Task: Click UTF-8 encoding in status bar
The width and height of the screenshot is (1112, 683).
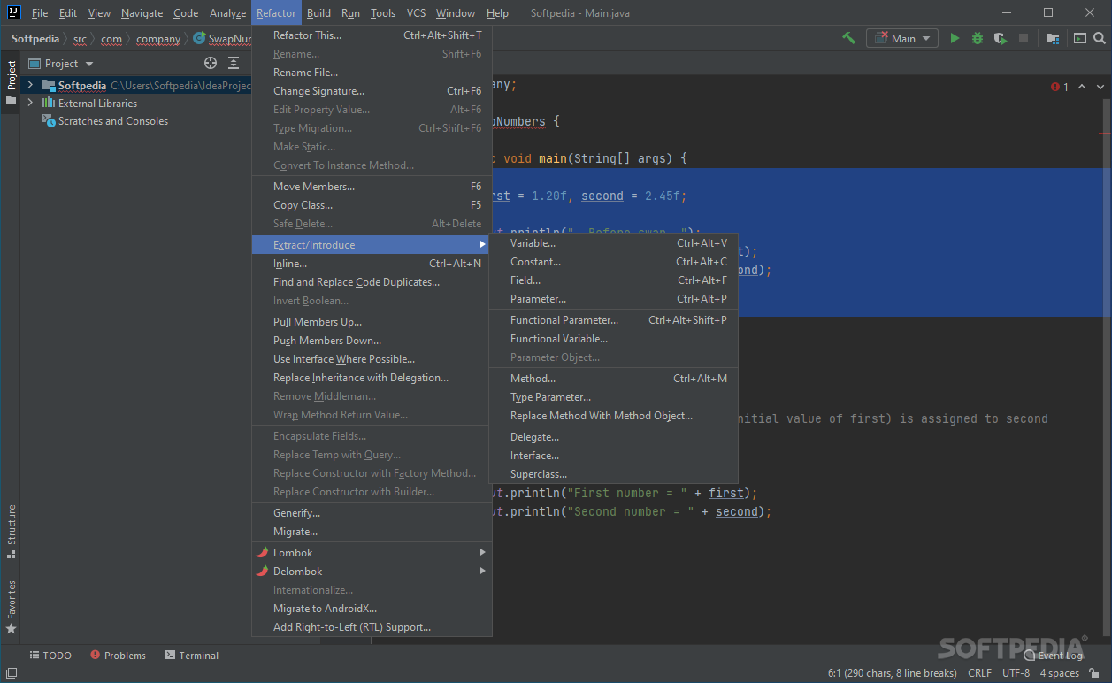Action: pos(1016,673)
